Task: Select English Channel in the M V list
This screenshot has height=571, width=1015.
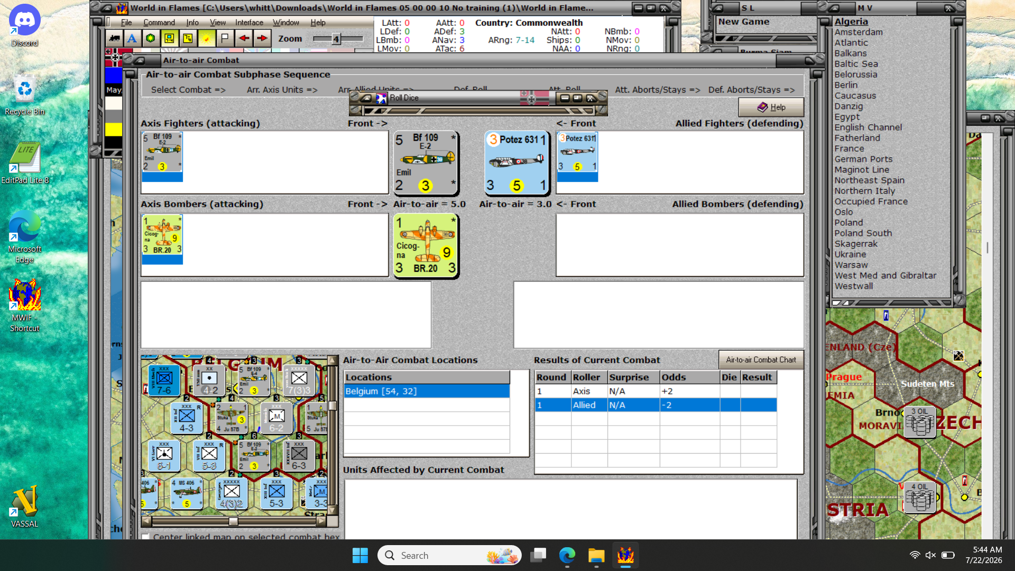Action: pos(868,127)
